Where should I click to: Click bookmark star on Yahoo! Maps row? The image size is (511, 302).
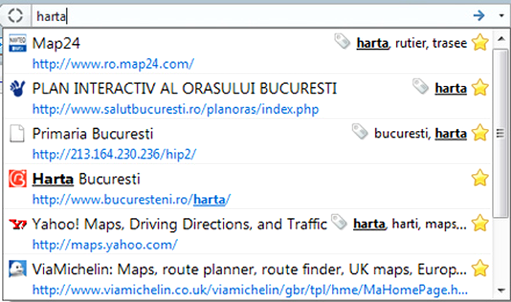click(x=480, y=223)
